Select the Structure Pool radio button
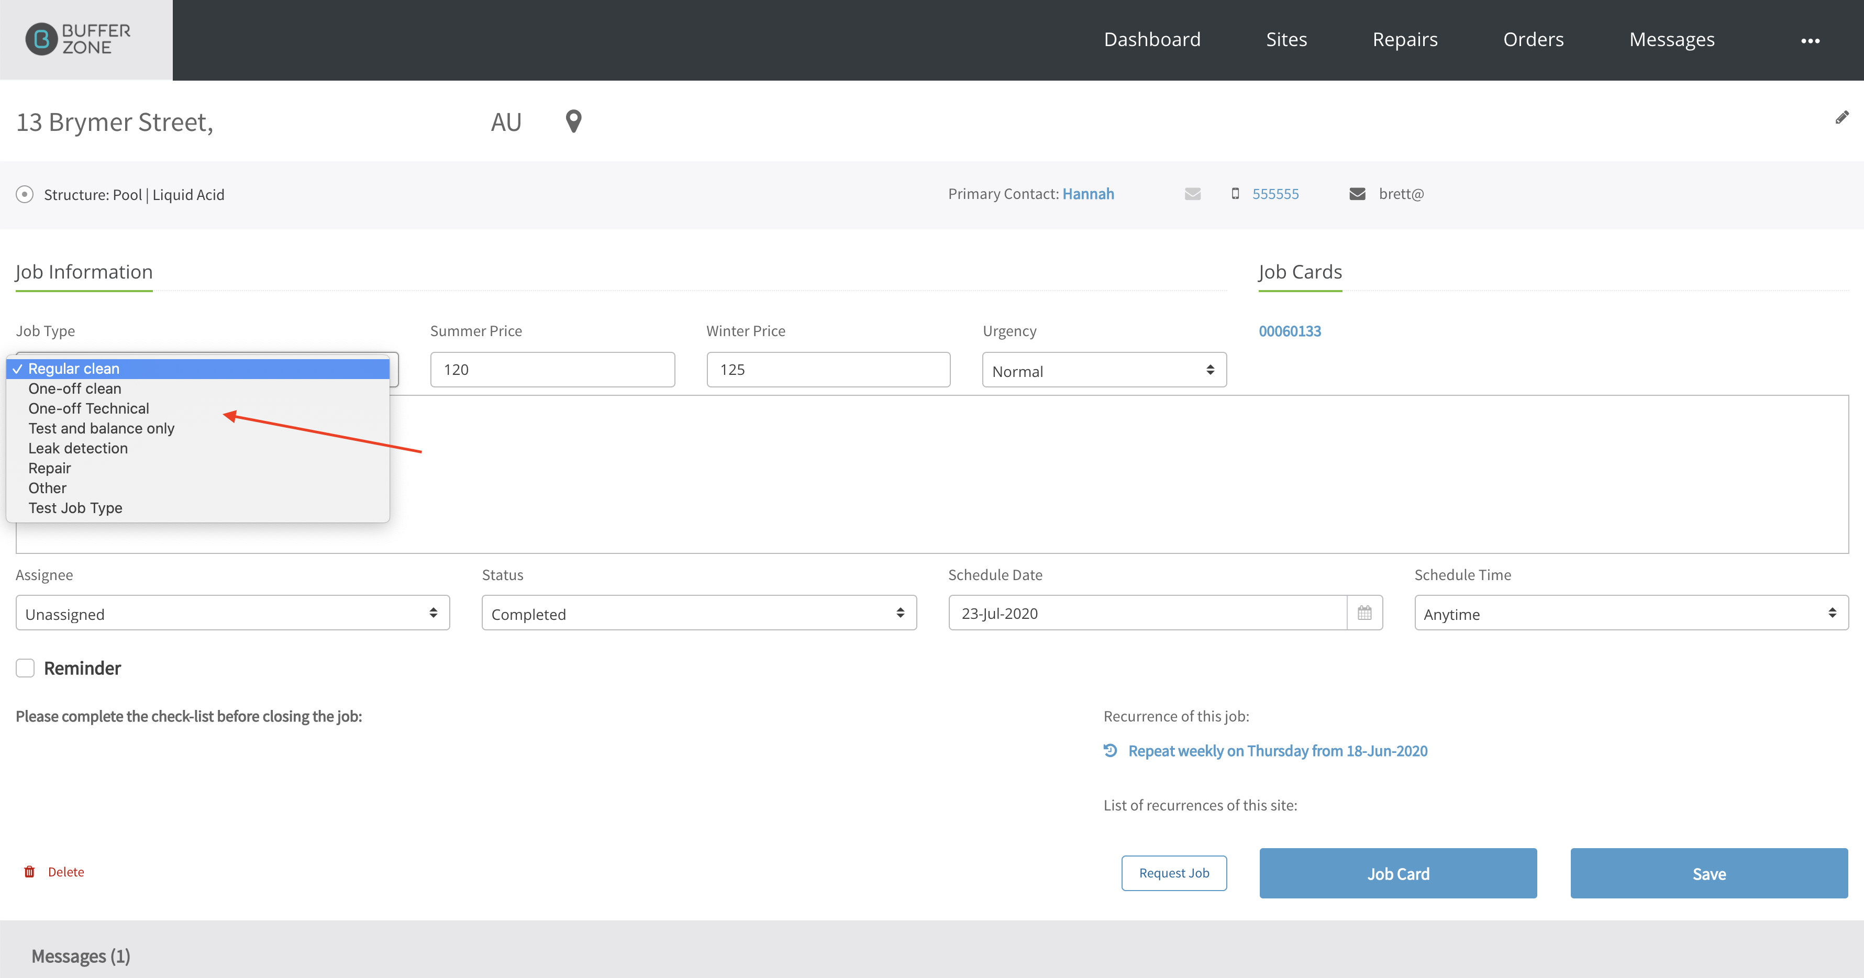Image resolution: width=1864 pixels, height=978 pixels. coord(25,195)
